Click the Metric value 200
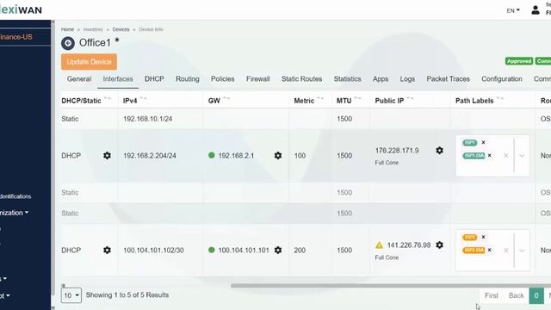551x310 pixels. coord(300,251)
